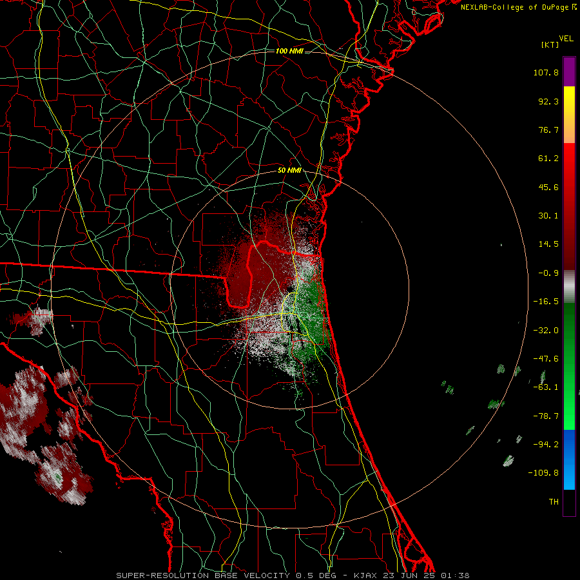Pick the yellow-orange segment of the color bar

(x=569, y=115)
